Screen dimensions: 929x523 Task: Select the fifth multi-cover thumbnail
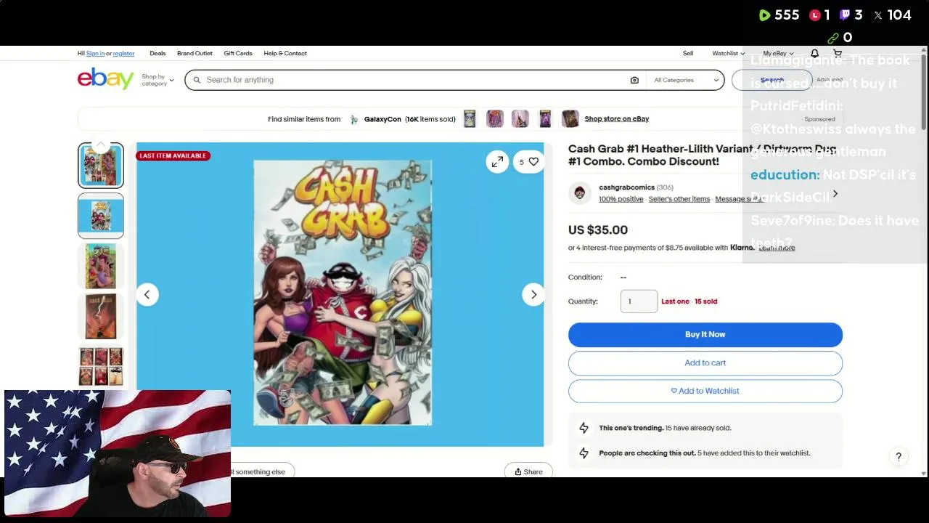(x=101, y=366)
